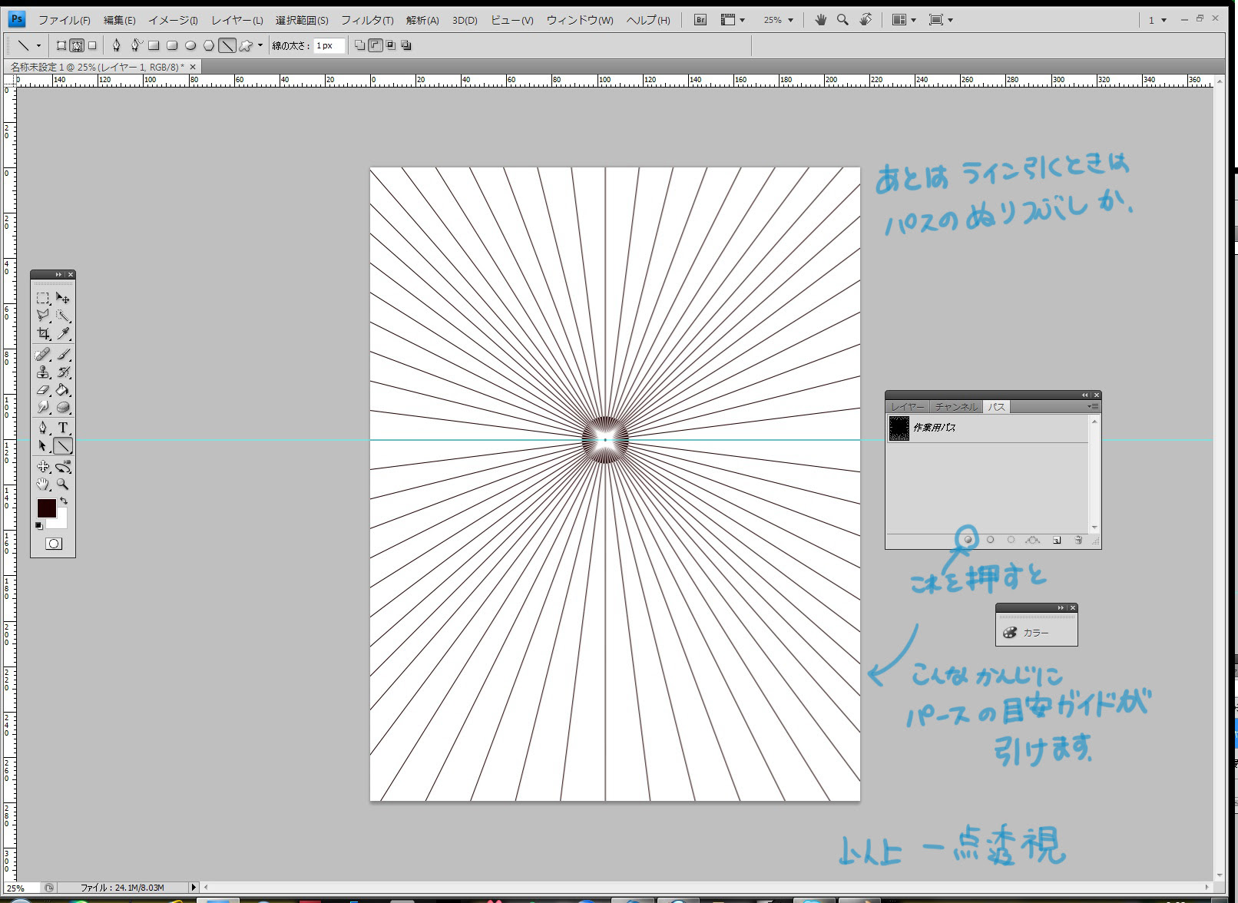The image size is (1238, 903).
Task: Select the Eyedropper tool
Action: [63, 333]
